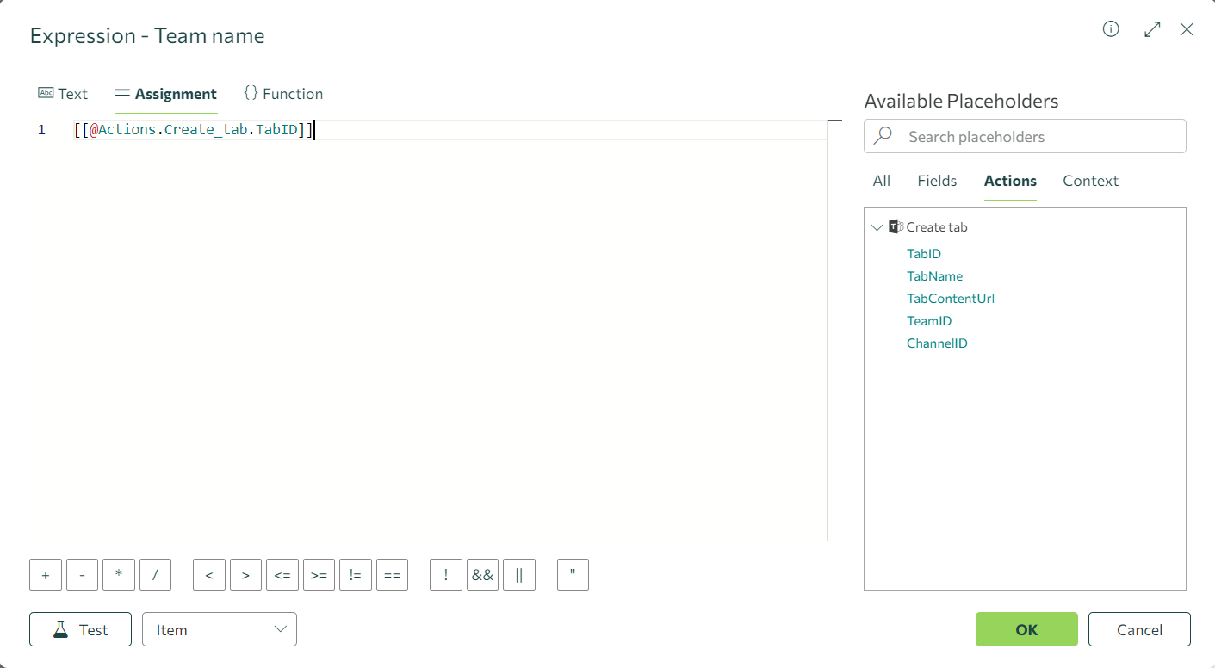Click the OK button
The image size is (1215, 668).
click(x=1026, y=629)
